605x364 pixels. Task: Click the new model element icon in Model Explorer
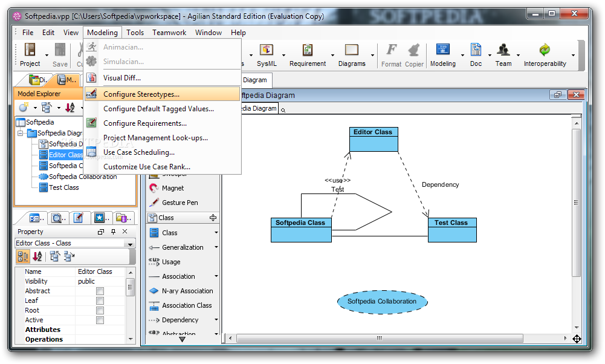(x=24, y=108)
